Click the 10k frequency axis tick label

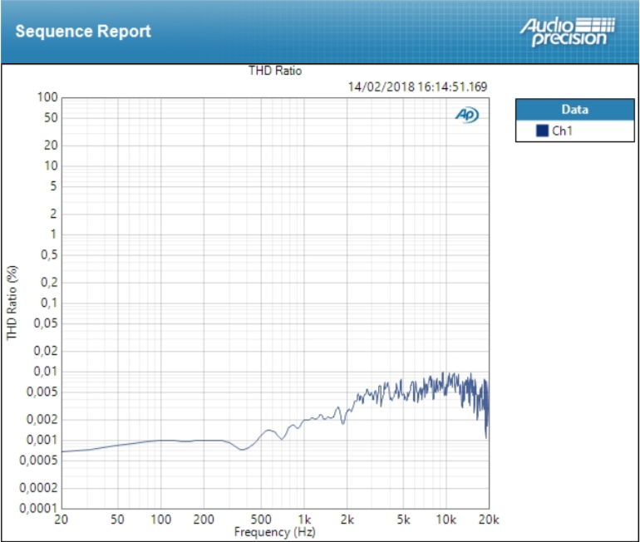tap(446, 520)
